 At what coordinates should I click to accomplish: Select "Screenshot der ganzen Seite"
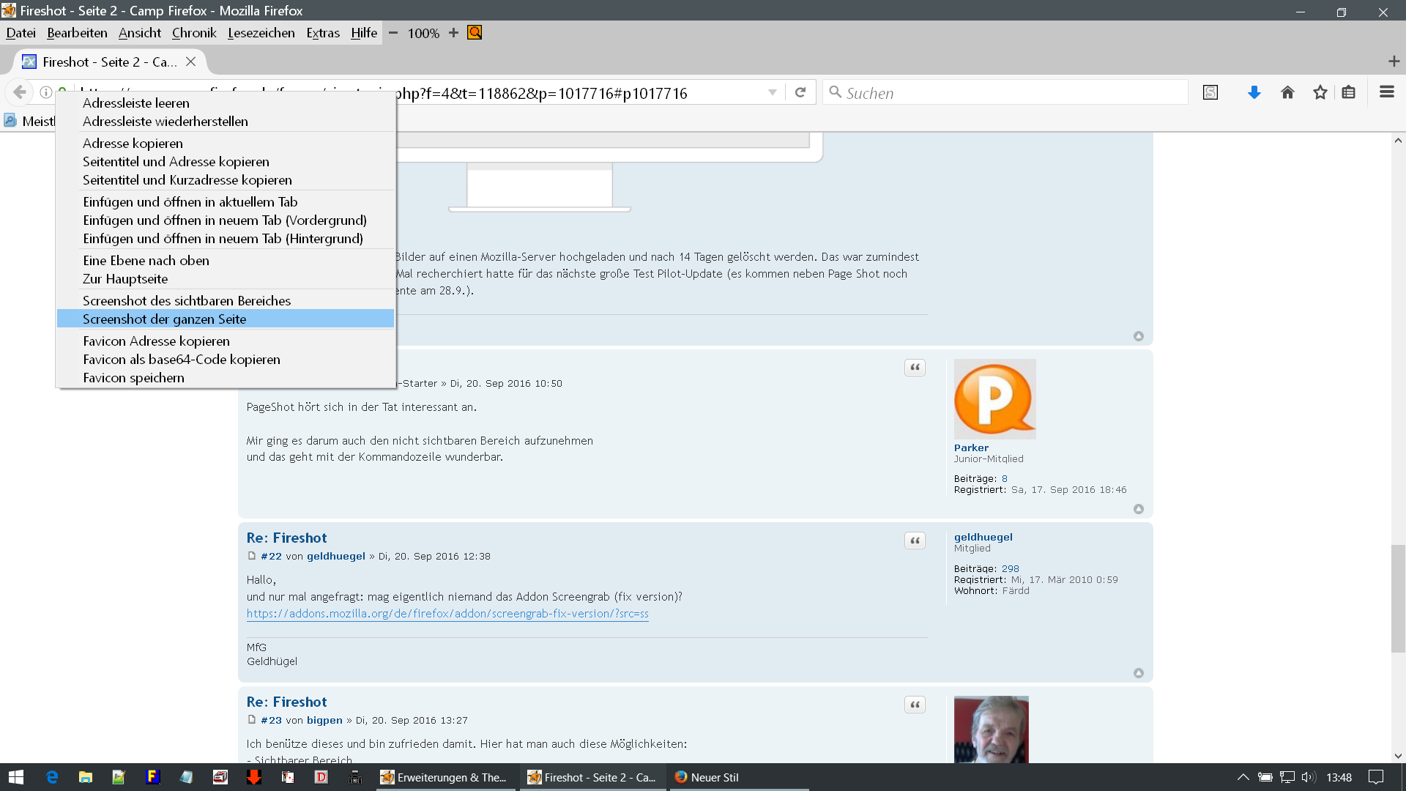(x=164, y=319)
